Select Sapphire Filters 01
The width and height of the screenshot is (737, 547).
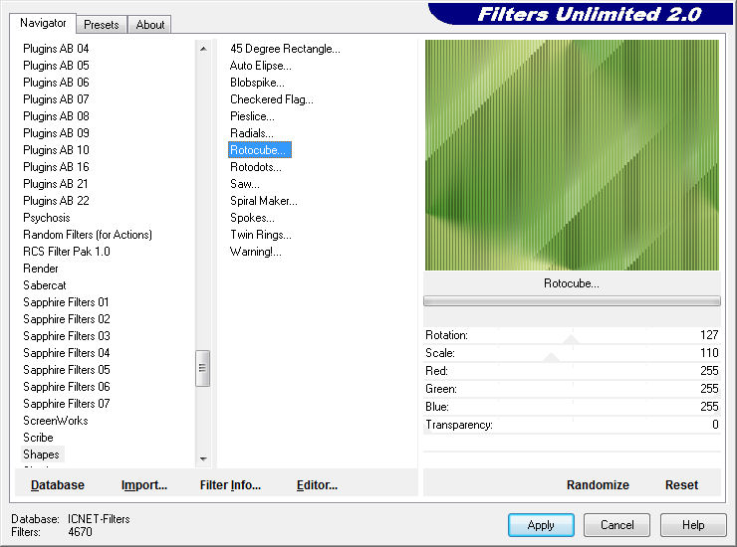[66, 302]
